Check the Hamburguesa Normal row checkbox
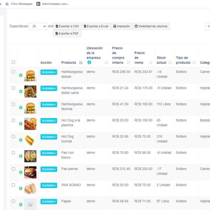Screen dimensions: 210x210 (13, 104)
